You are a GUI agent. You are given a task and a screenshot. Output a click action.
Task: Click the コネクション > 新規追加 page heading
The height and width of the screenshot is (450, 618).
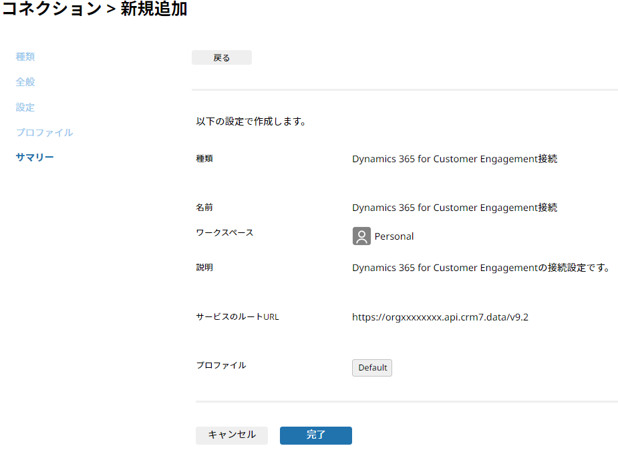pyautogui.click(x=95, y=9)
